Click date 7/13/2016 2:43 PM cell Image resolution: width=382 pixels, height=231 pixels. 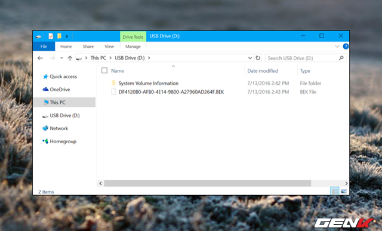pyautogui.click(x=268, y=92)
